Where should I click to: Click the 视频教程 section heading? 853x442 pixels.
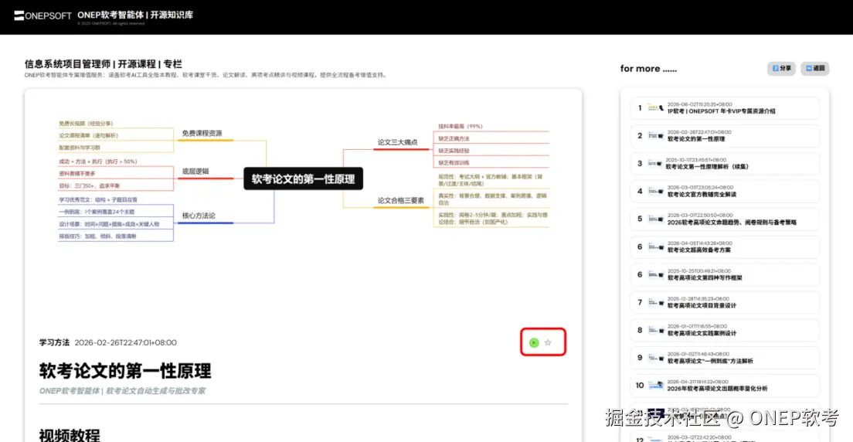[x=70, y=436]
